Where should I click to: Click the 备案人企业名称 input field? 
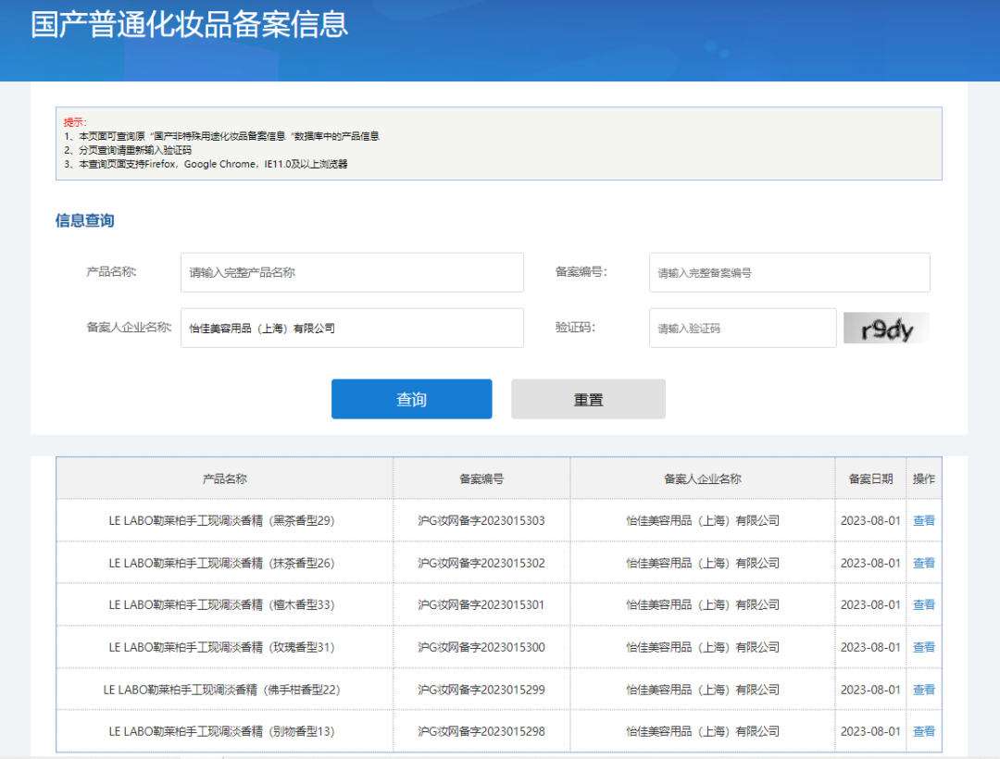click(352, 329)
